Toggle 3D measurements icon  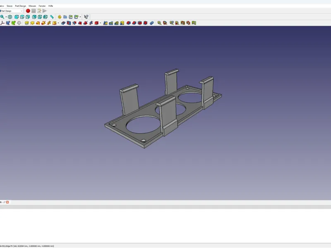(188, 23)
